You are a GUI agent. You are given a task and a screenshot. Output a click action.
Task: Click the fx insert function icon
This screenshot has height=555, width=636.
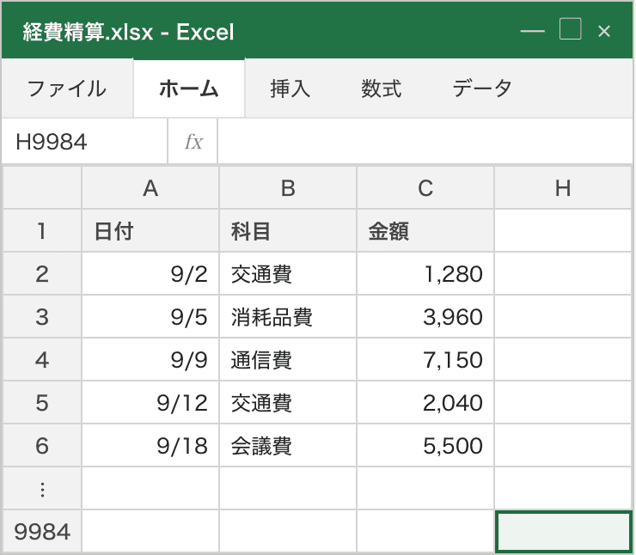193,142
